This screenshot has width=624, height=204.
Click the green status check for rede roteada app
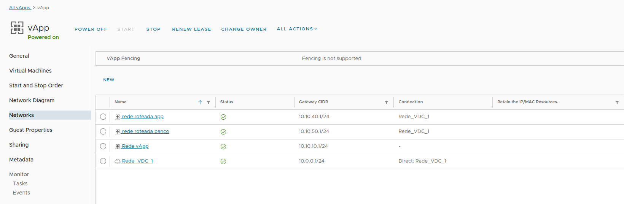[x=223, y=117]
